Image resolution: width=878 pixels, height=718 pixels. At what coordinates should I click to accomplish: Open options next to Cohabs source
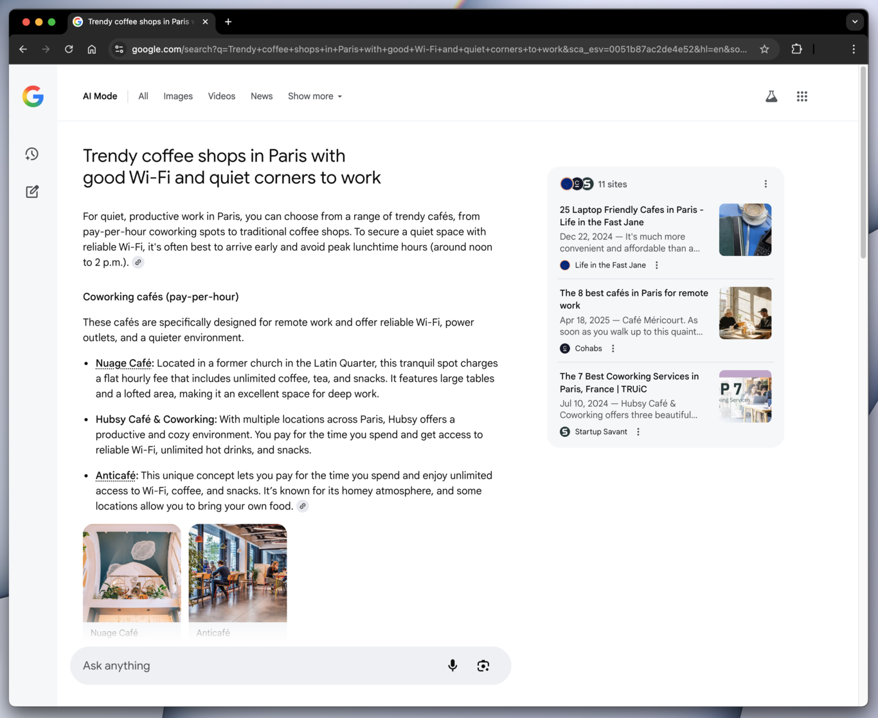click(613, 349)
